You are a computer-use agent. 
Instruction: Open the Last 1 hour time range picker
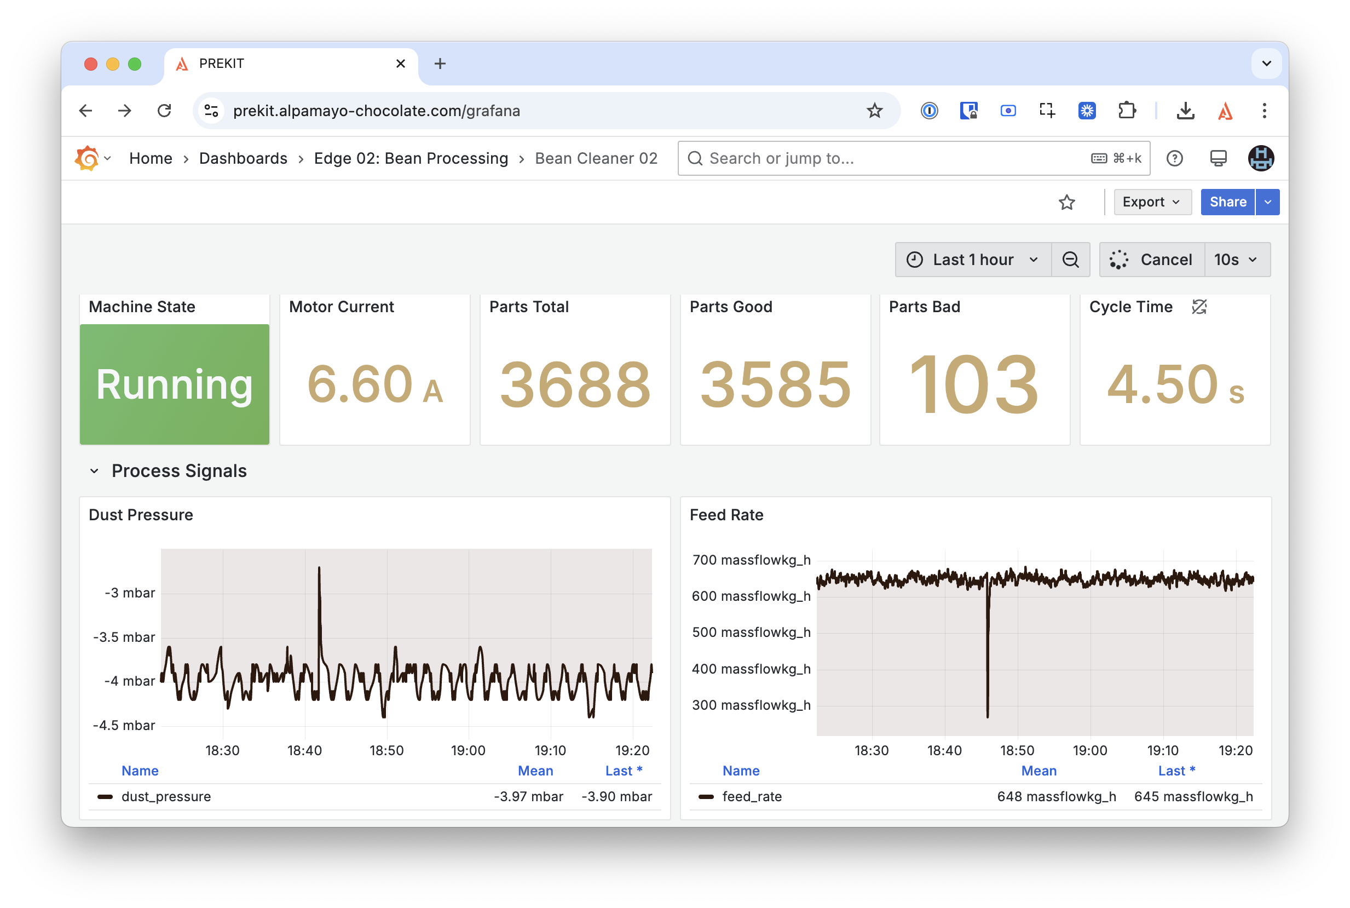click(x=973, y=260)
